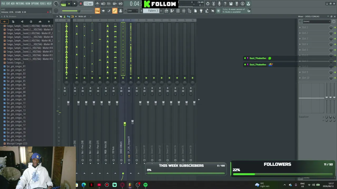Click the (VDD) CONGAS volume fader
Image resolution: width=337 pixels, height=189 pixels.
(x=125, y=124)
